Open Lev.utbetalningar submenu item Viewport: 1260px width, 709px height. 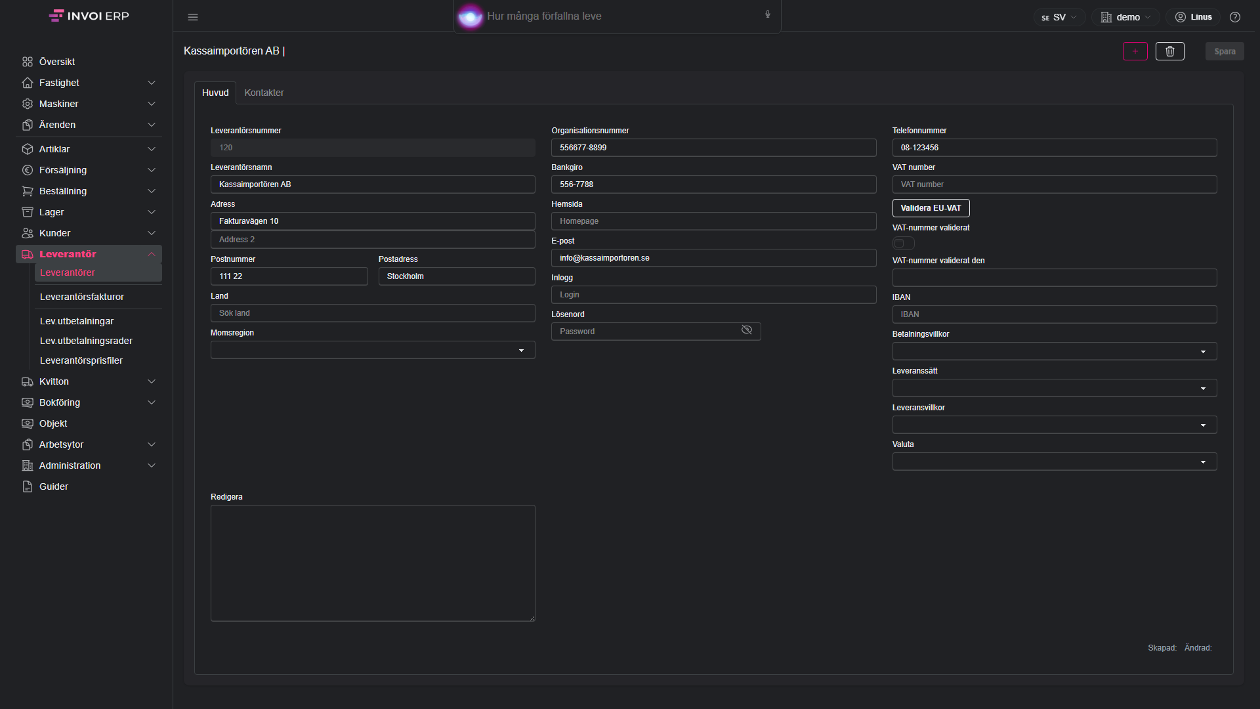point(98,321)
